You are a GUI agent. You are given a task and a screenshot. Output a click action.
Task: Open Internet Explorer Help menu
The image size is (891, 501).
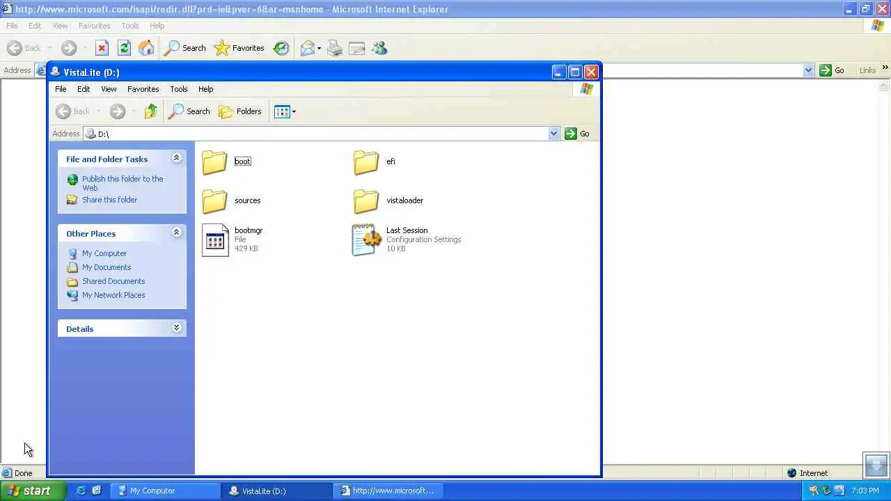point(157,26)
